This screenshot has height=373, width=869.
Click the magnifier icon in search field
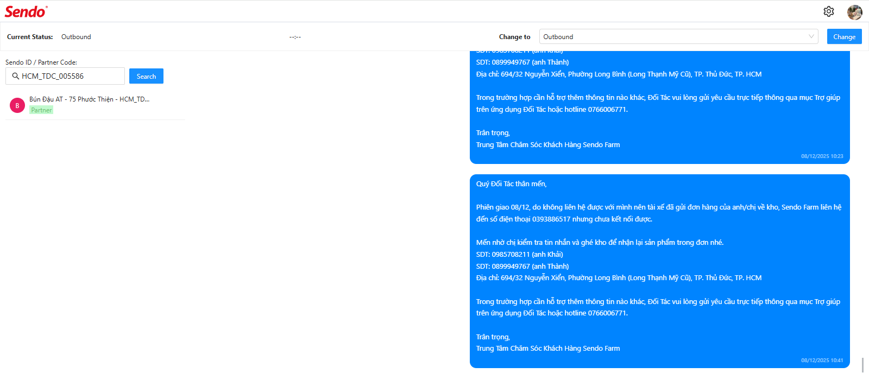click(16, 76)
